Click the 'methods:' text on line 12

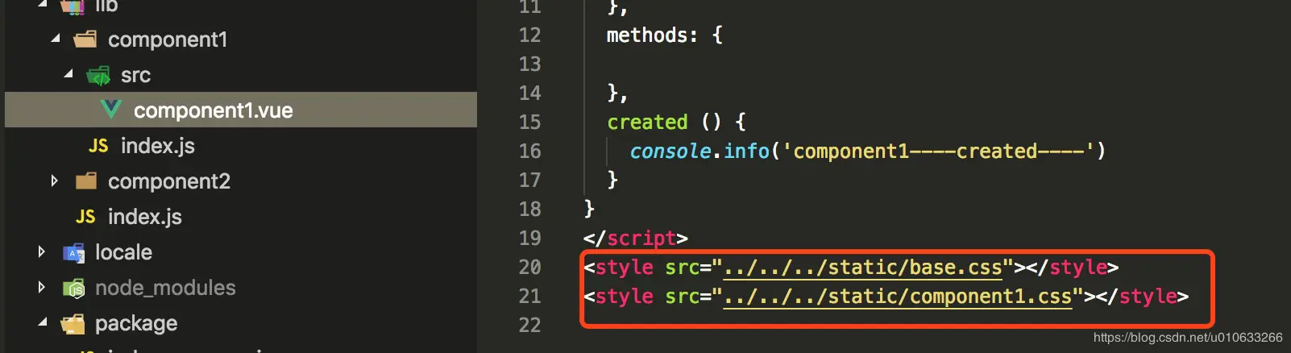[653, 35]
